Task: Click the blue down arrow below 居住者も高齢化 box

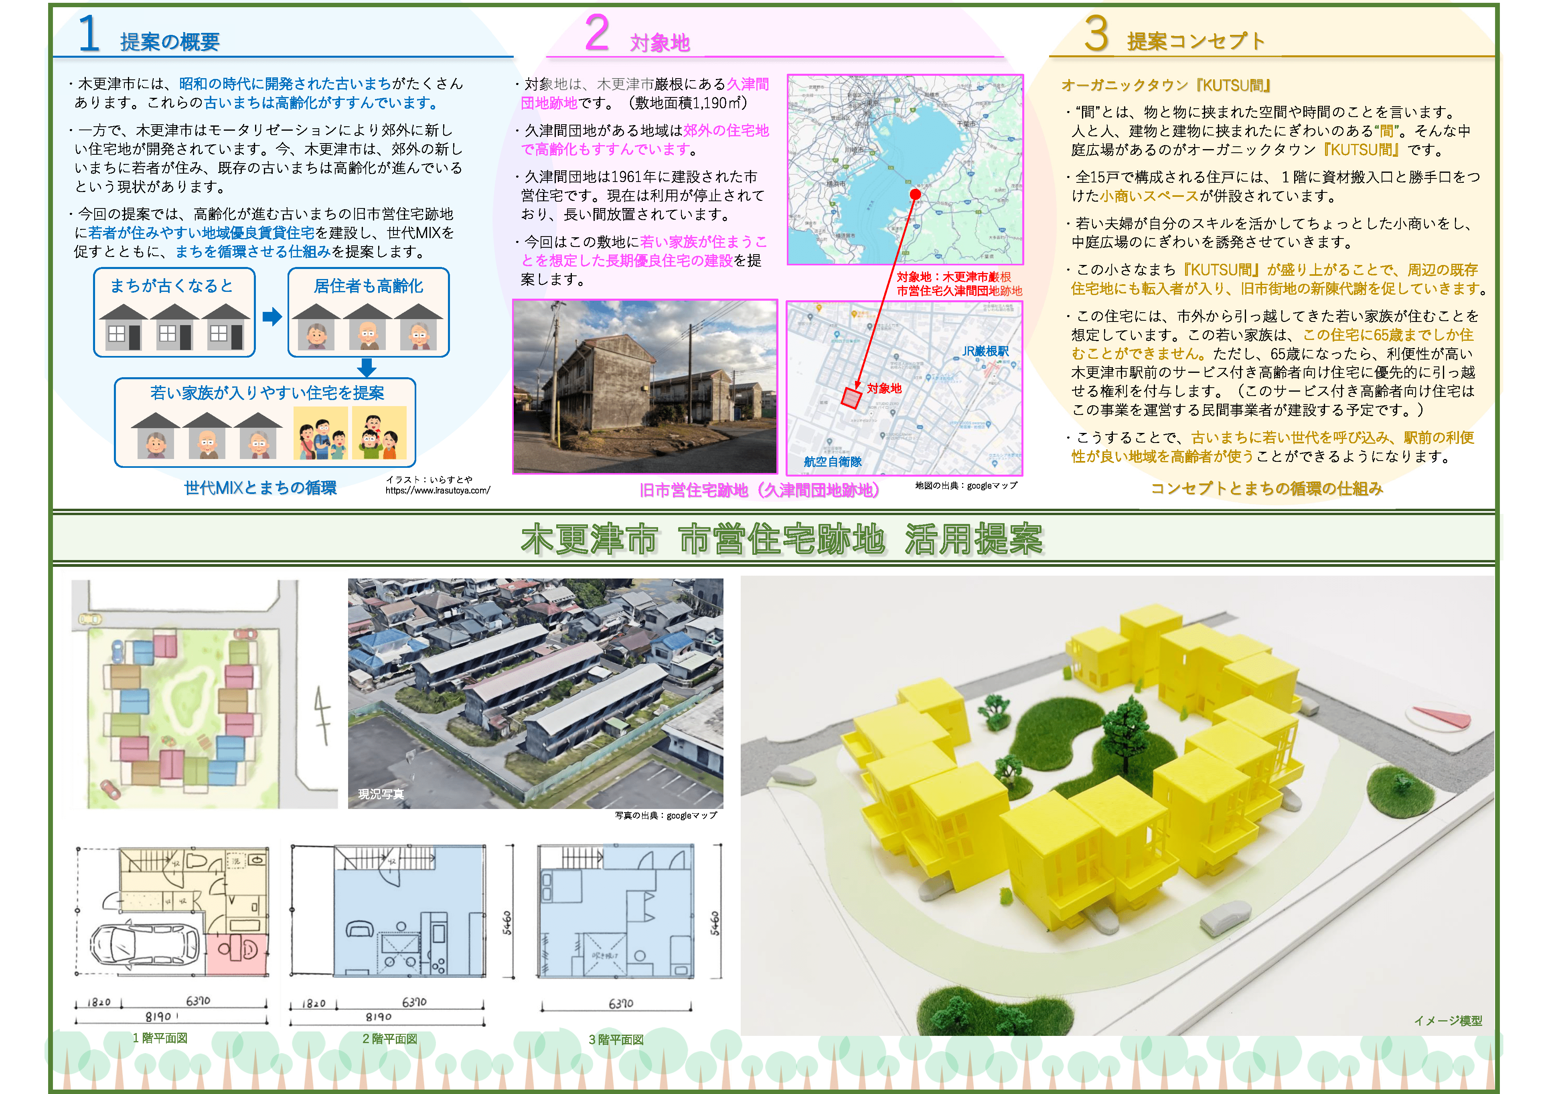Action: coord(366,367)
